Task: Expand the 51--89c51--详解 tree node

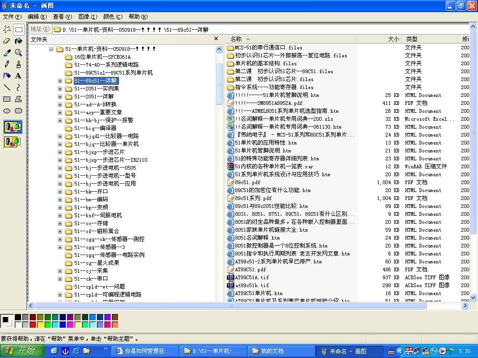Action: coord(60,81)
